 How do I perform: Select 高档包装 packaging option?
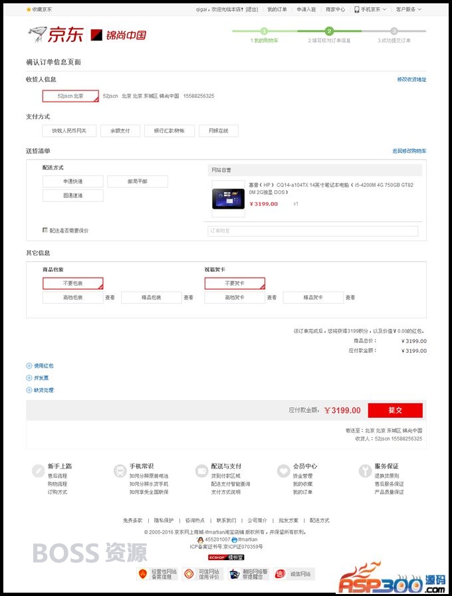tap(73, 297)
